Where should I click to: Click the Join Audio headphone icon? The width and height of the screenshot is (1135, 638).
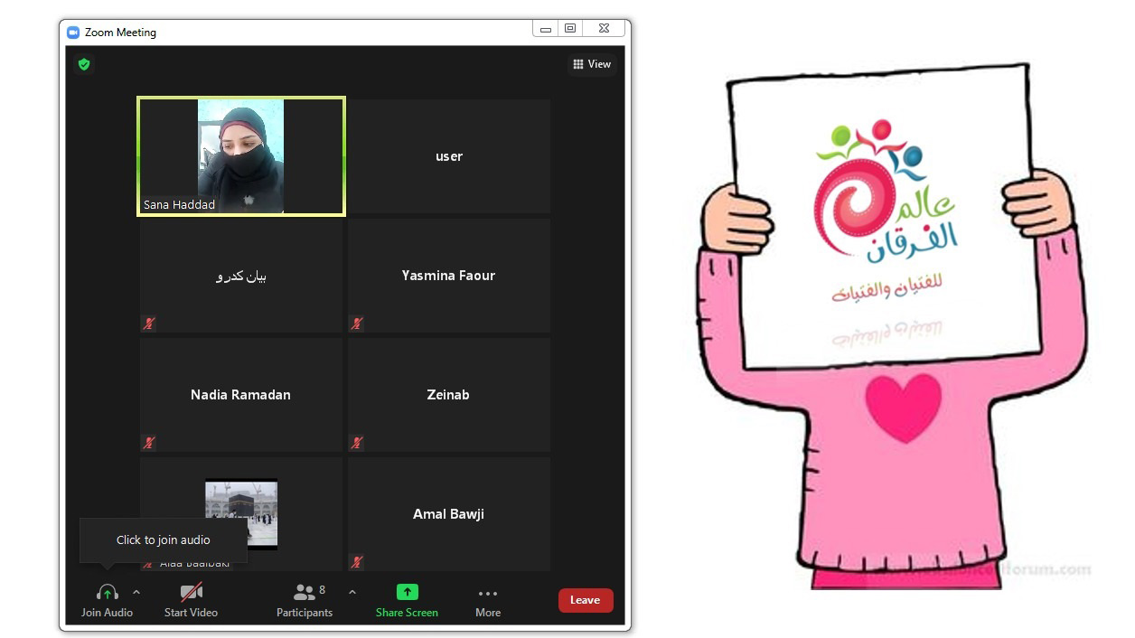107,593
